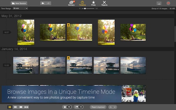Select the single image view mode
The image size is (176, 110).
(21, 107)
